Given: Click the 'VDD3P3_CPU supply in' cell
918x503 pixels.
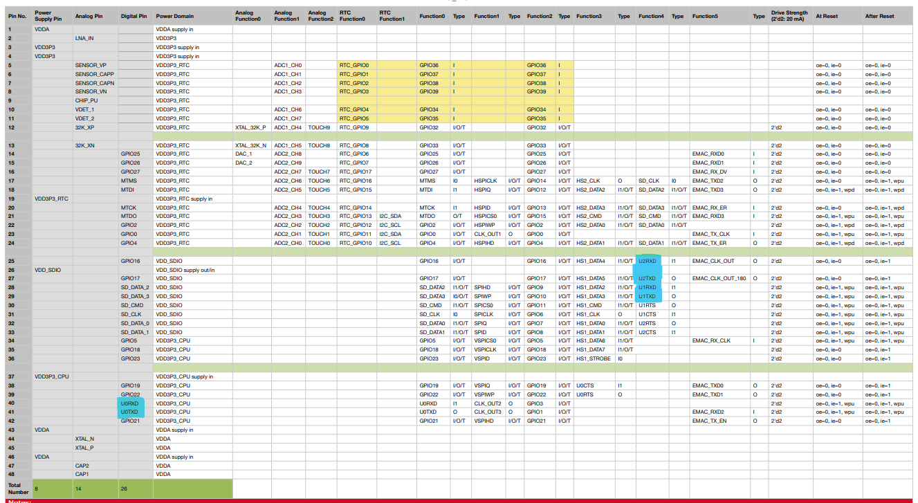Looking at the screenshot, I should (193, 376).
